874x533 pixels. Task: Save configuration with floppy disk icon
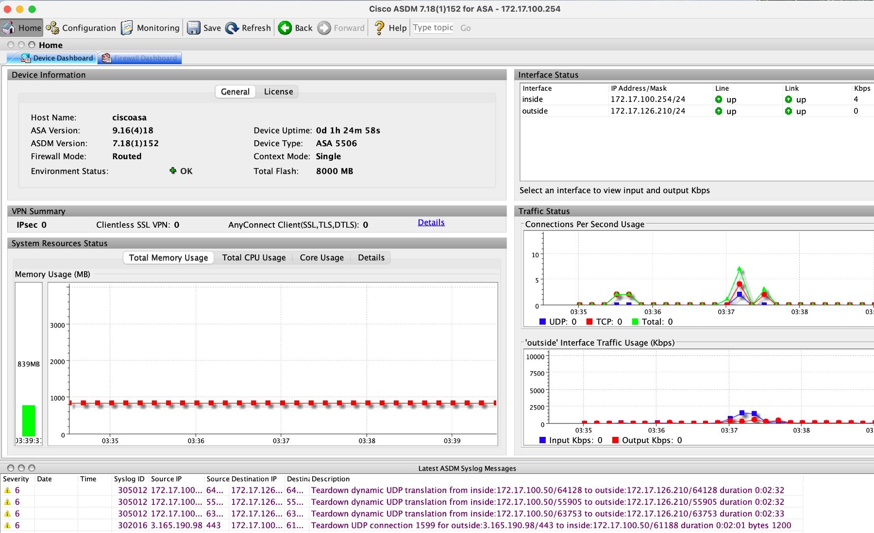193,28
